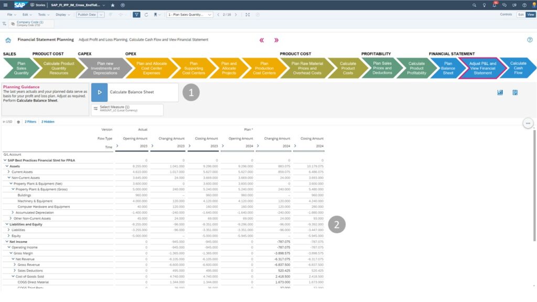
Task: Switch to View mode
Action: pyautogui.click(x=530, y=15)
